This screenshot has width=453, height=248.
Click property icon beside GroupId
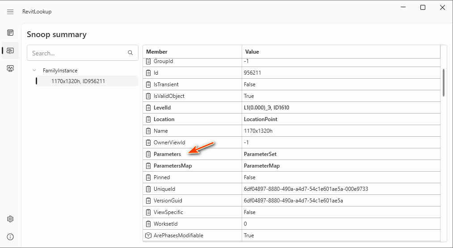click(148, 61)
